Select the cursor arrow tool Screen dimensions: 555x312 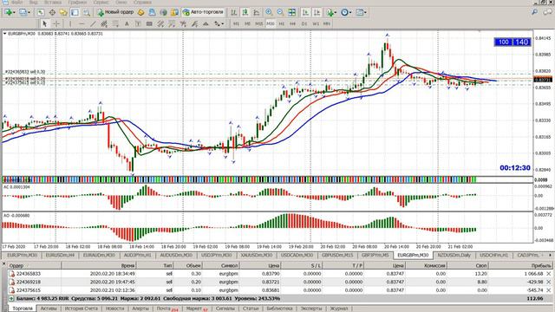44,23
